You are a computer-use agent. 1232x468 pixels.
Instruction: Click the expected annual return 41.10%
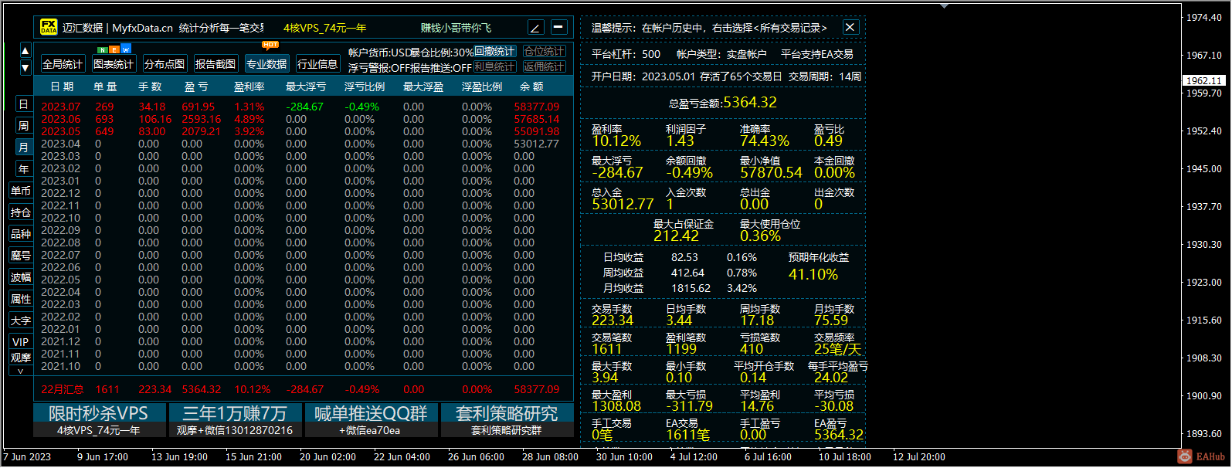[x=813, y=274]
